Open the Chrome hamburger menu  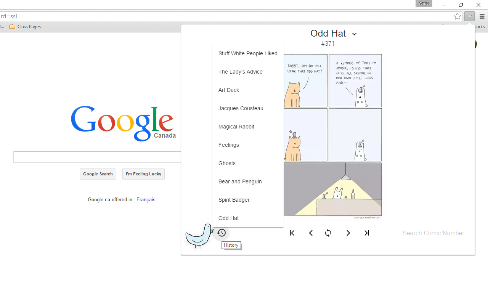482,16
